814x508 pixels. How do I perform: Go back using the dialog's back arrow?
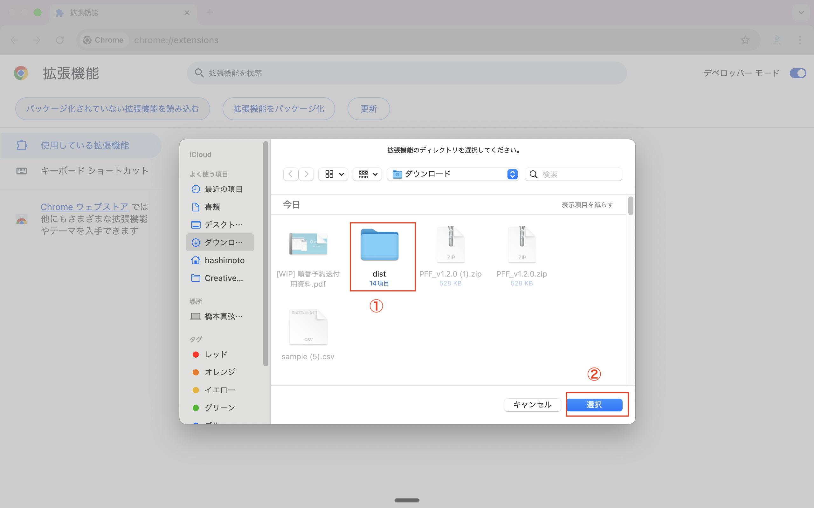coord(291,174)
